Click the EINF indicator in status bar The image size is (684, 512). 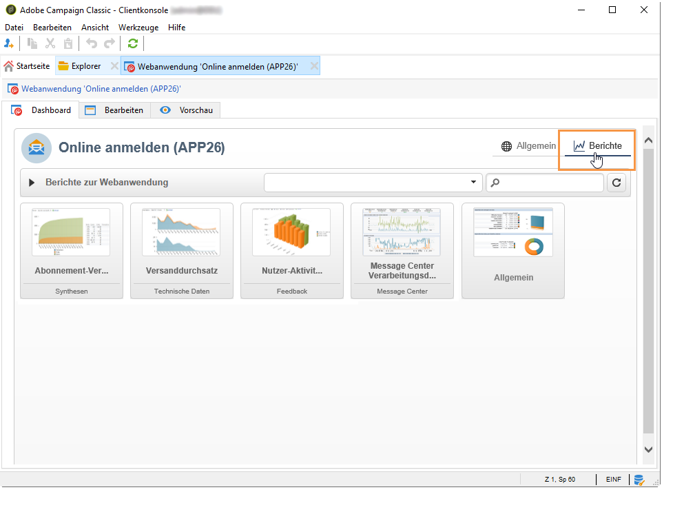coord(613,479)
